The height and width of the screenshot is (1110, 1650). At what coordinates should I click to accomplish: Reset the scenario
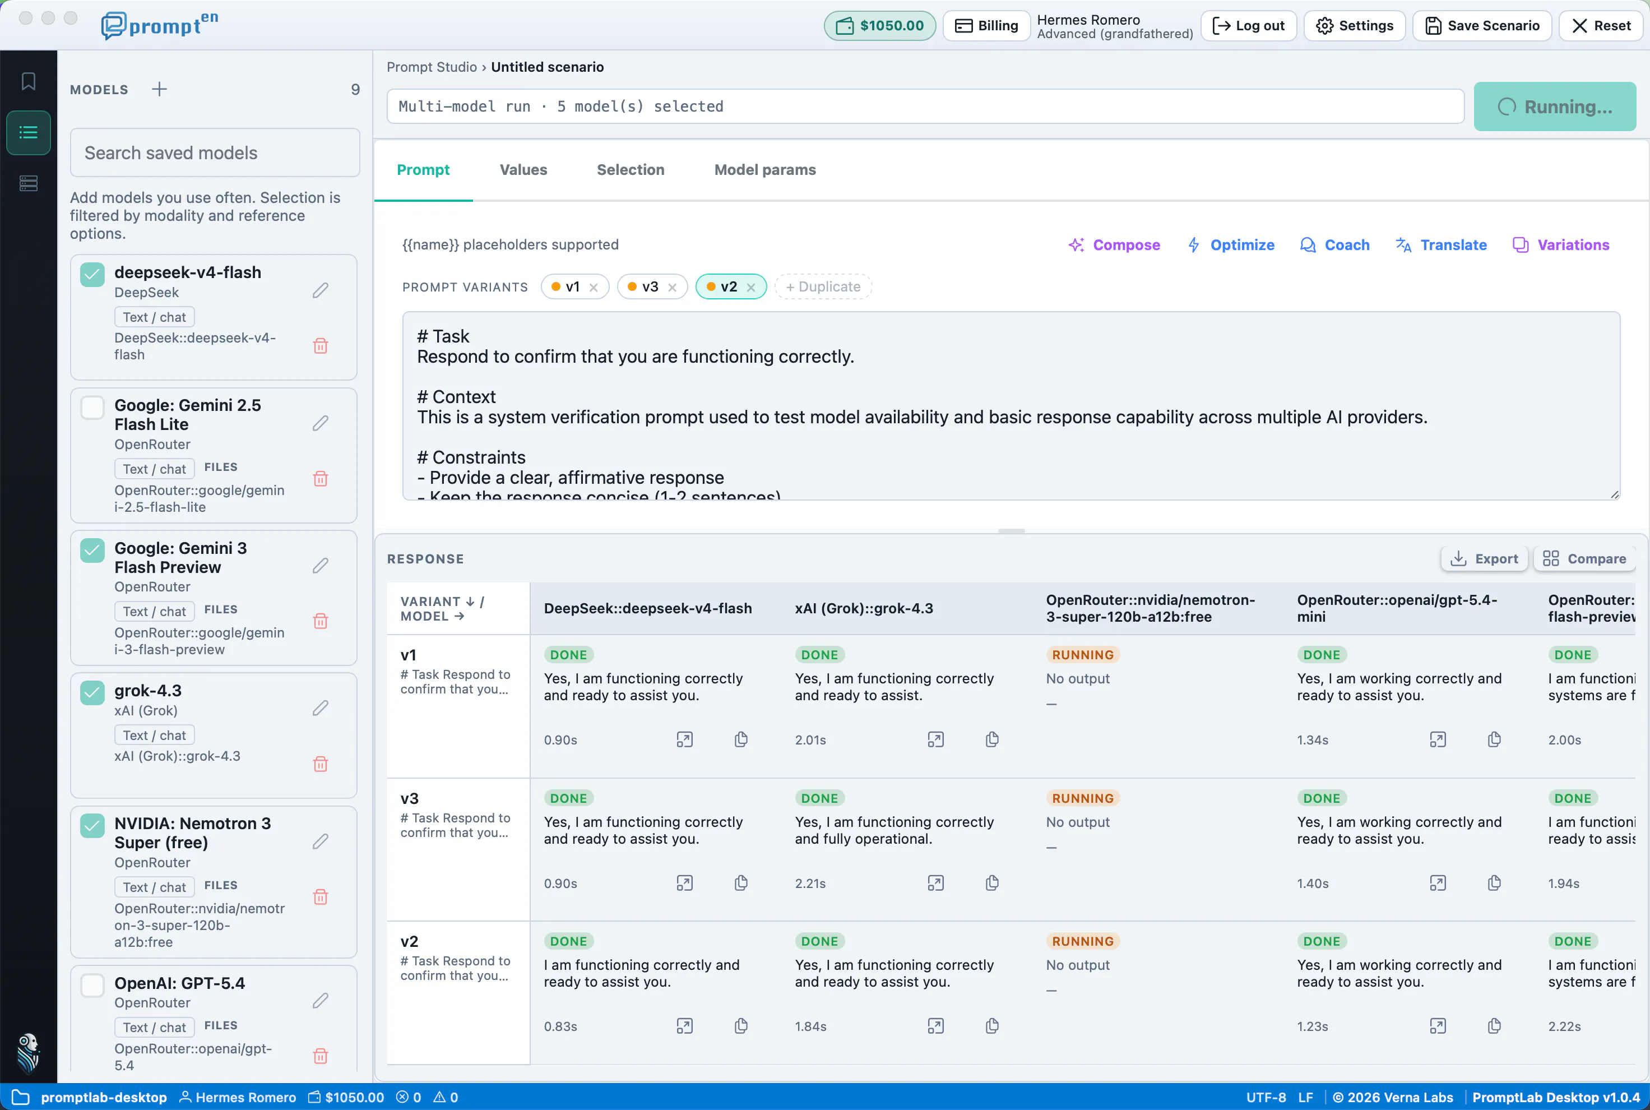[1601, 26]
